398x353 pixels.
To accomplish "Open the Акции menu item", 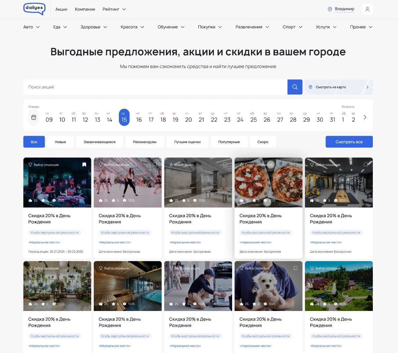I will point(61,9).
